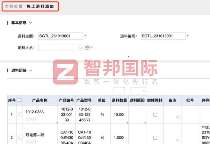Screen dimensions: 210x144
Task: Click the 退料数量 column header
Action: (120, 100)
